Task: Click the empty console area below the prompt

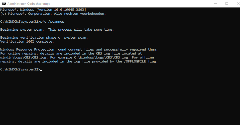Action: [120, 98]
